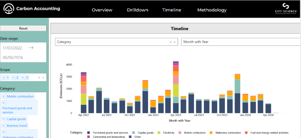Image resolution: width=301 pixels, height=138 pixels.
Task: Toggle Commuting and teleworking legend entry
Action: 106,137
